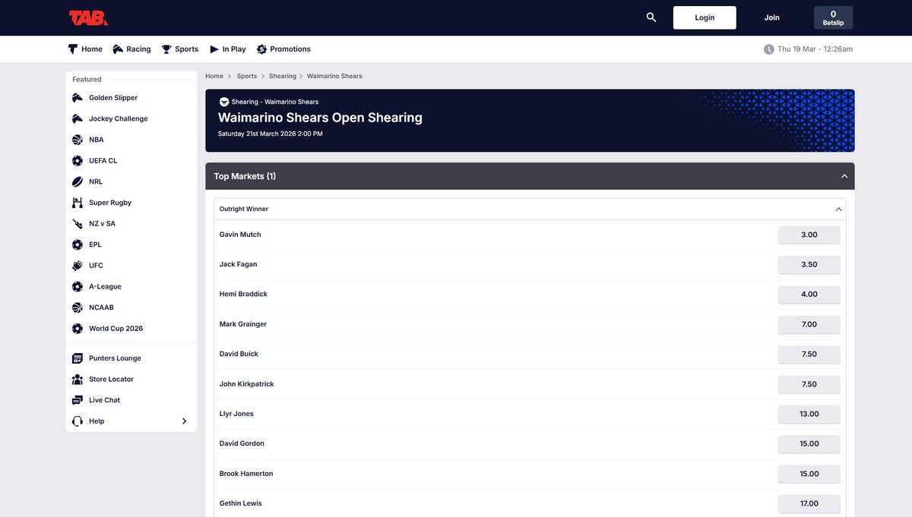Click the UFC glove icon
912x517 pixels.
[x=78, y=266]
